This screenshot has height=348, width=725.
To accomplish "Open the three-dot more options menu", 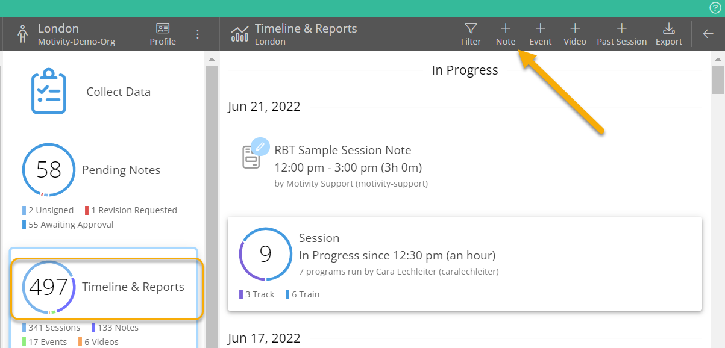I will click(198, 34).
